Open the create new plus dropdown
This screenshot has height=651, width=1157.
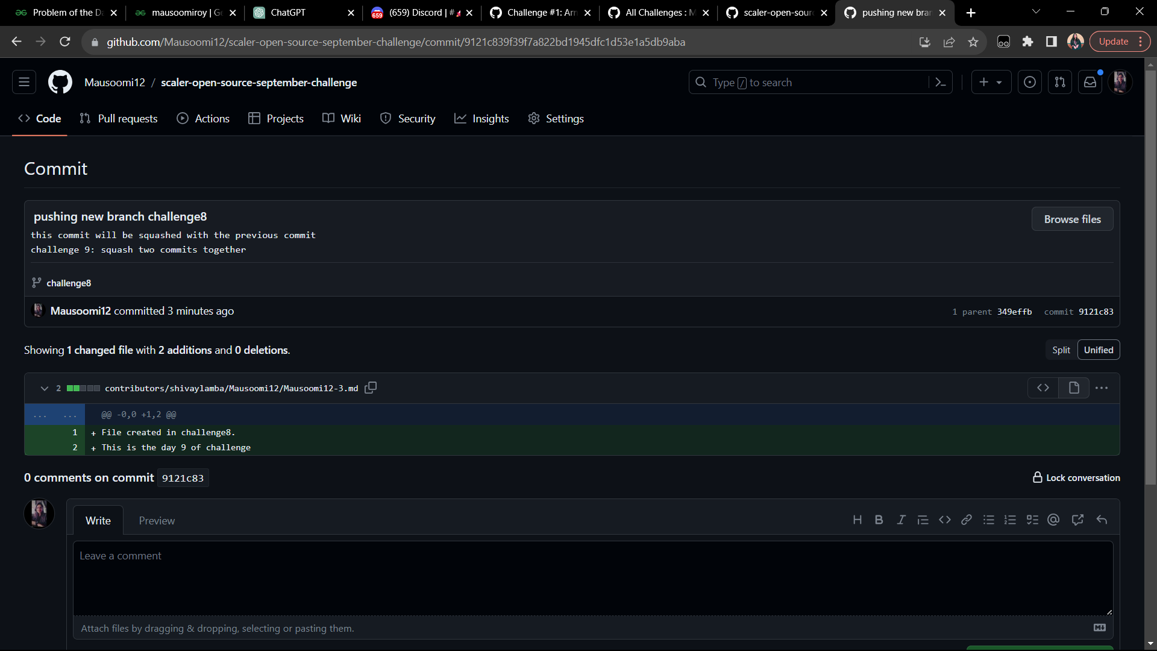click(990, 83)
